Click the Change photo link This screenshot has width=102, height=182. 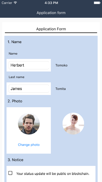point(29,145)
